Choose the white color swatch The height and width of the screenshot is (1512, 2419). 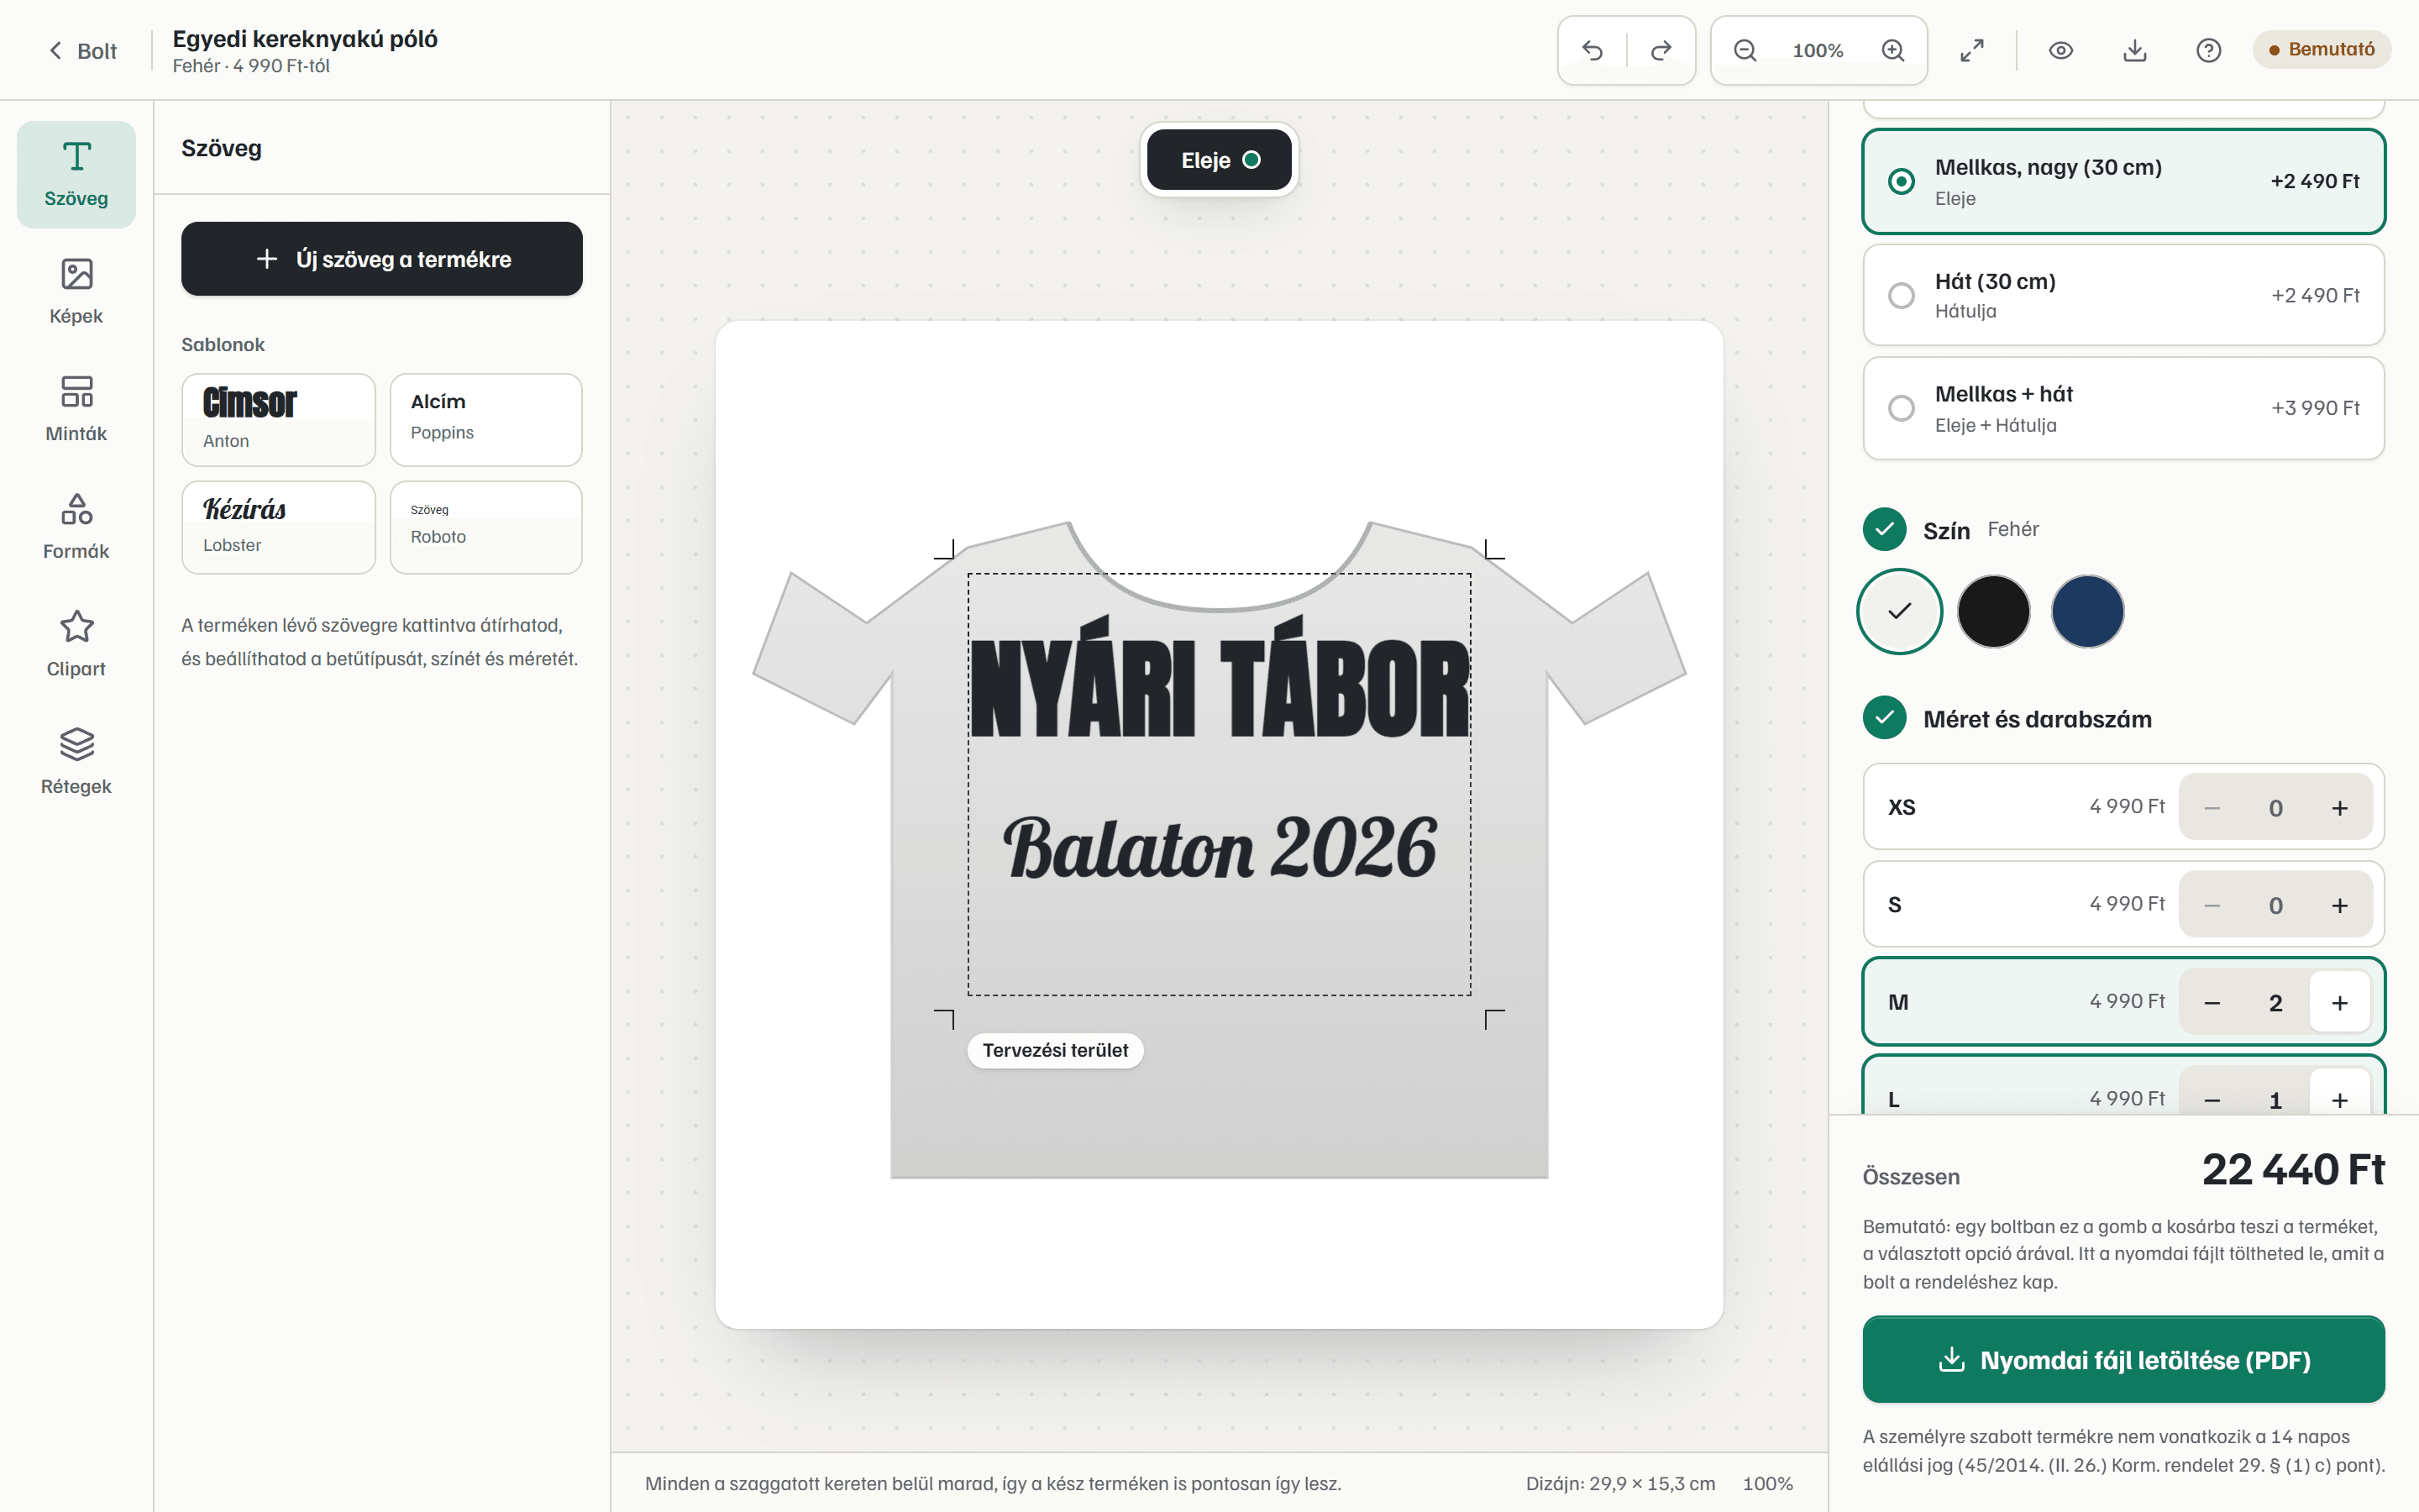pos(1900,611)
